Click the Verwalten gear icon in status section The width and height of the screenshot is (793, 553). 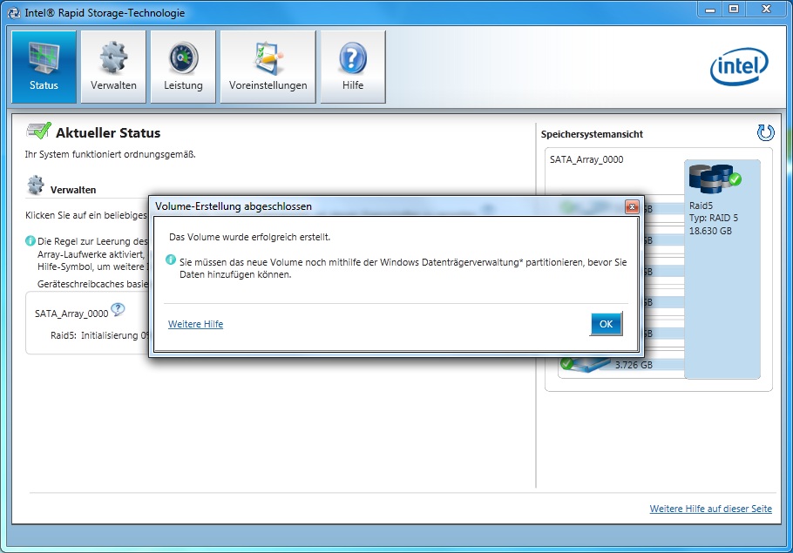click(36, 185)
